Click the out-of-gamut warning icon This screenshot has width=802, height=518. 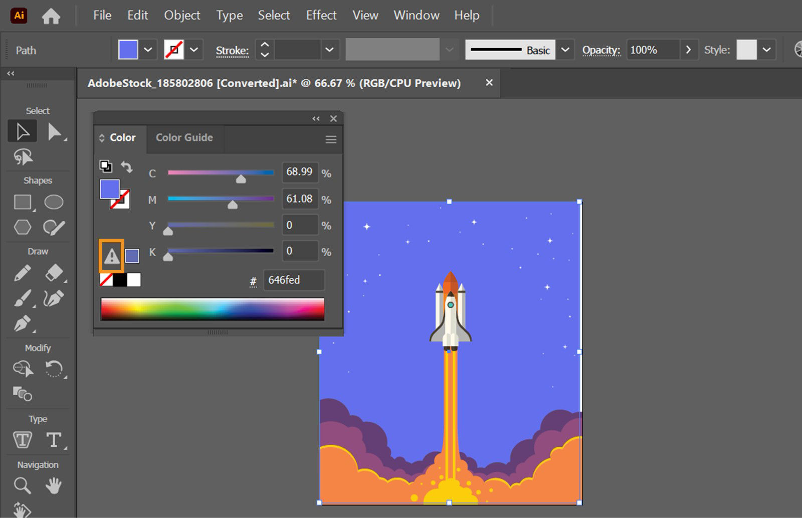[111, 256]
